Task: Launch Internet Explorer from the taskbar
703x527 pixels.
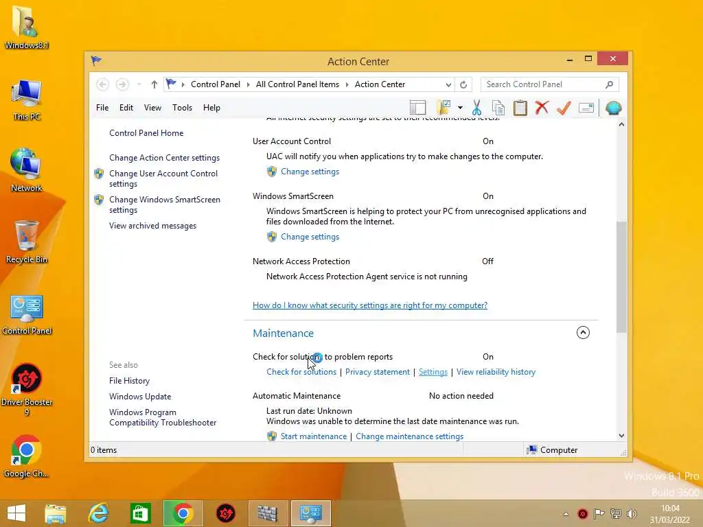Action: coord(99,513)
